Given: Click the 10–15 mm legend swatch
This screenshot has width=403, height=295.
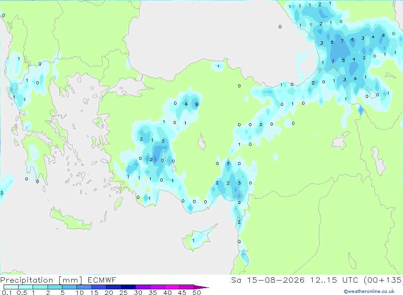Looking at the screenshot, I should tap(84, 287).
